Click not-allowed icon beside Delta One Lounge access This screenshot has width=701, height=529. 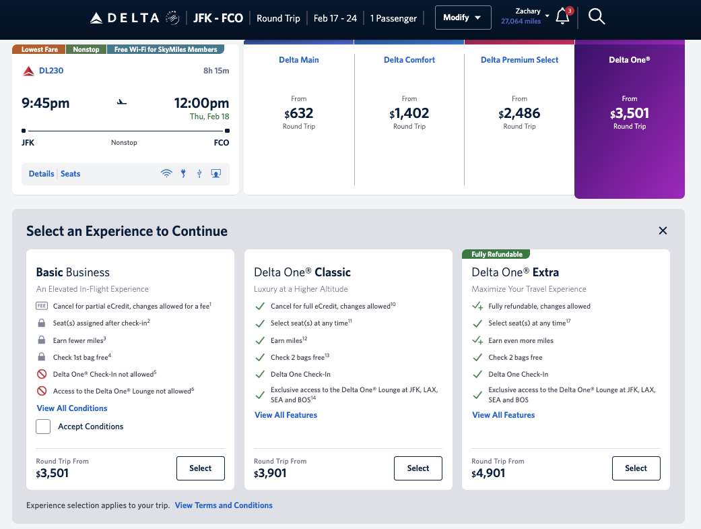[42, 391]
